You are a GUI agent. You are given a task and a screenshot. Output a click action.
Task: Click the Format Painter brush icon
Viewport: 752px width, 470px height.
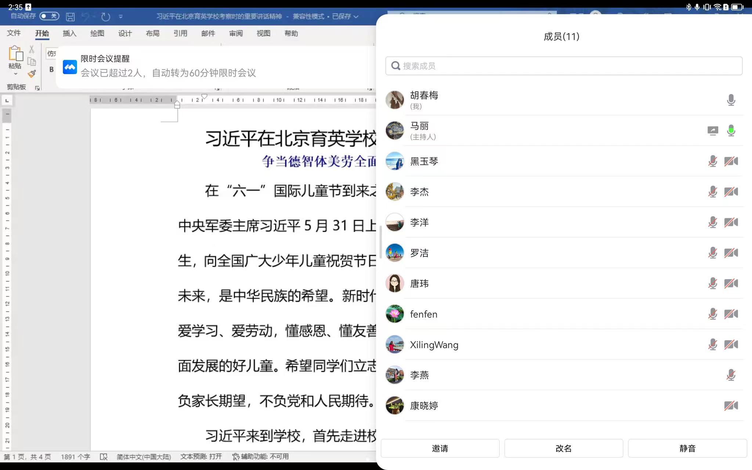click(x=32, y=74)
